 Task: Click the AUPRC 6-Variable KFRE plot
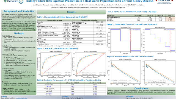click(158, 73)
